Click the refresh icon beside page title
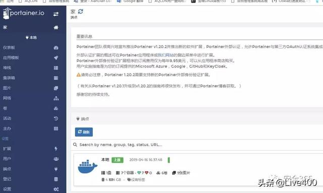The height and width of the screenshot is (193, 323). [x=81, y=12]
